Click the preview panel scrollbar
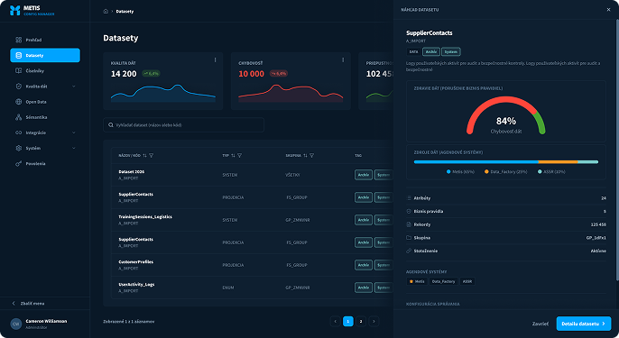Image resolution: width=619 pixels, height=338 pixels. click(617, 150)
